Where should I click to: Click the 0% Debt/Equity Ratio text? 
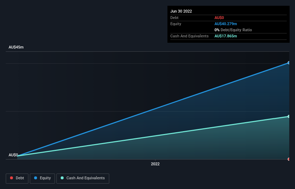point(233,30)
